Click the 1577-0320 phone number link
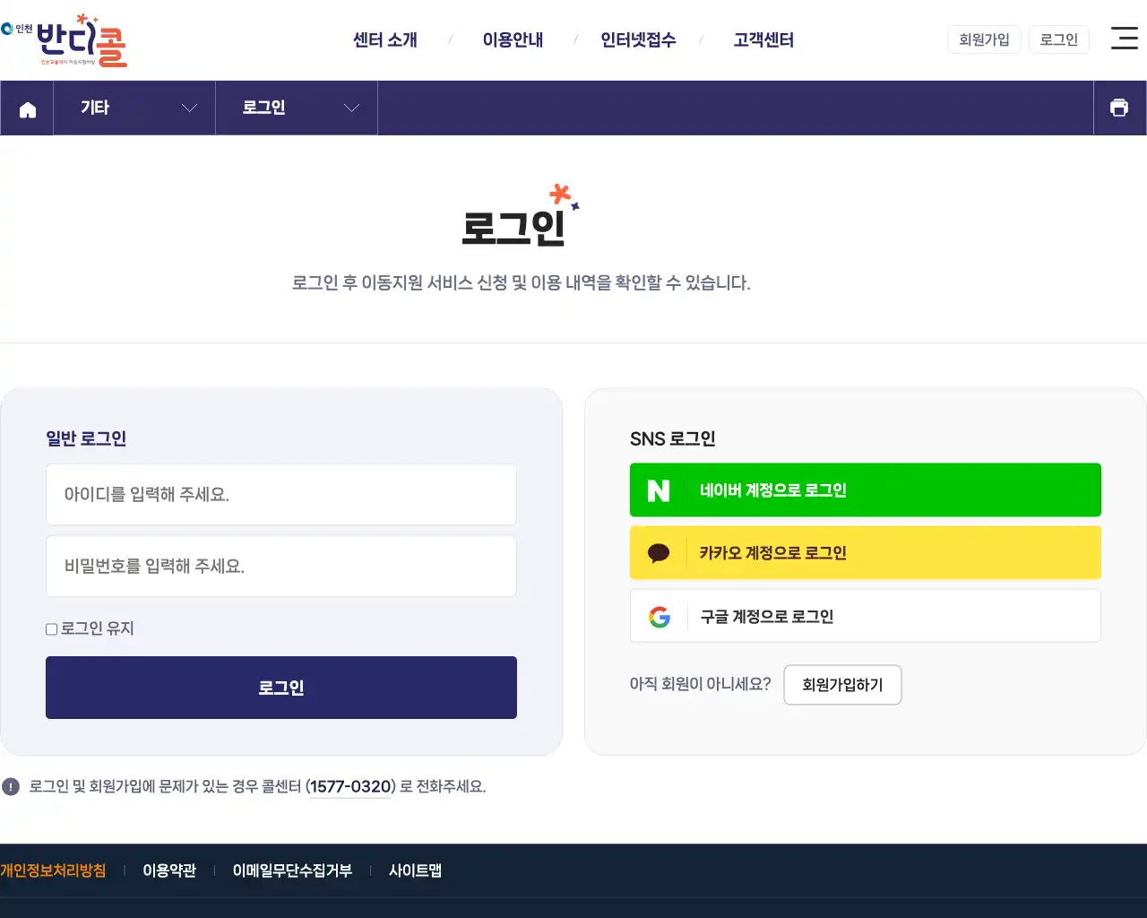Screen dimensions: 1147x918 click(x=351, y=787)
